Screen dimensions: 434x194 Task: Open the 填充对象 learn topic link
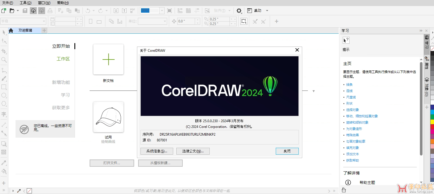pos(352,148)
